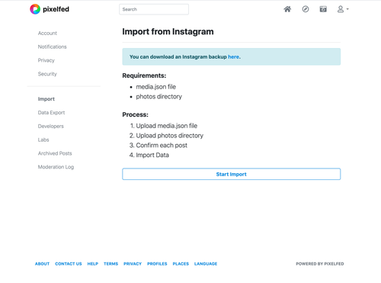Screen dimensions: 381x283
Task: Open Developers settings in sidebar
Action: pos(51,126)
